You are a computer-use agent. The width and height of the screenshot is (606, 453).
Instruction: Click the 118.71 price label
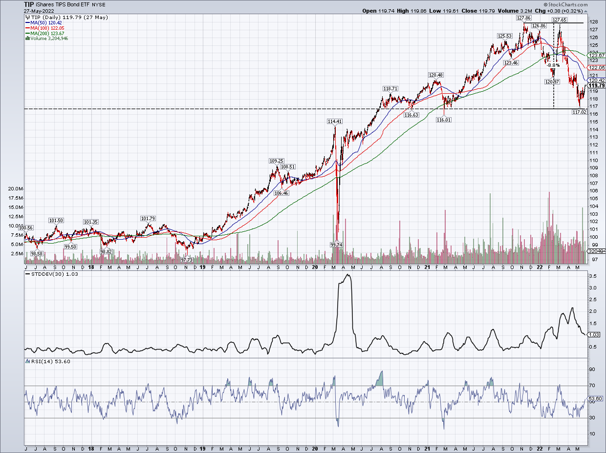click(390, 88)
